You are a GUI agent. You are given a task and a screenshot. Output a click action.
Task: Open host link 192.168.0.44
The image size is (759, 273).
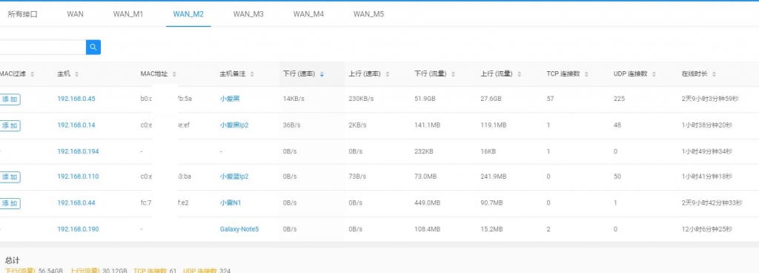[x=76, y=203]
